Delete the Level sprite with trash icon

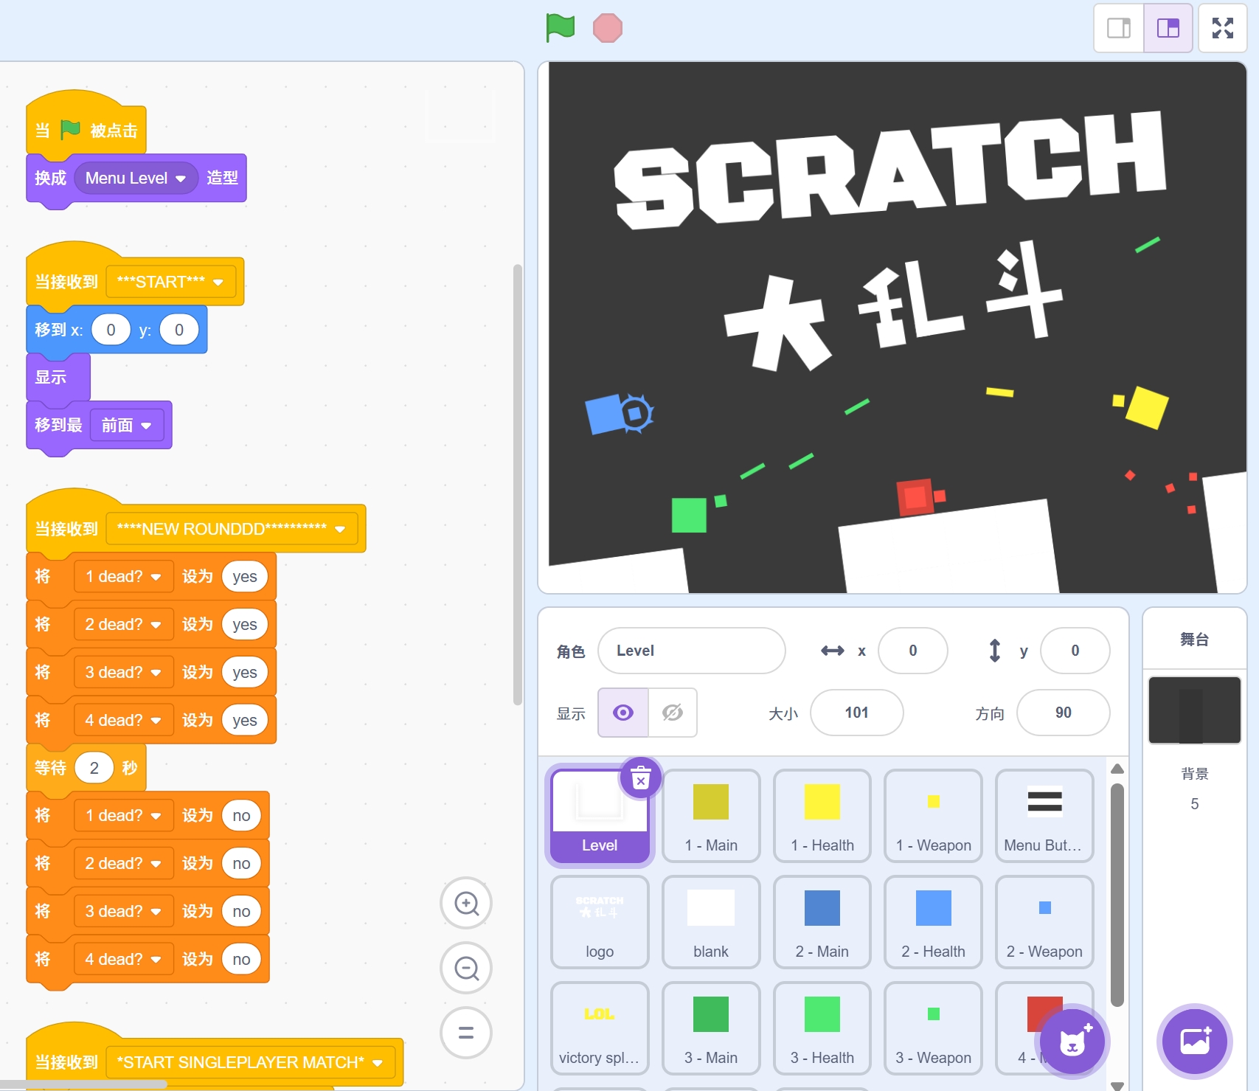click(x=641, y=778)
